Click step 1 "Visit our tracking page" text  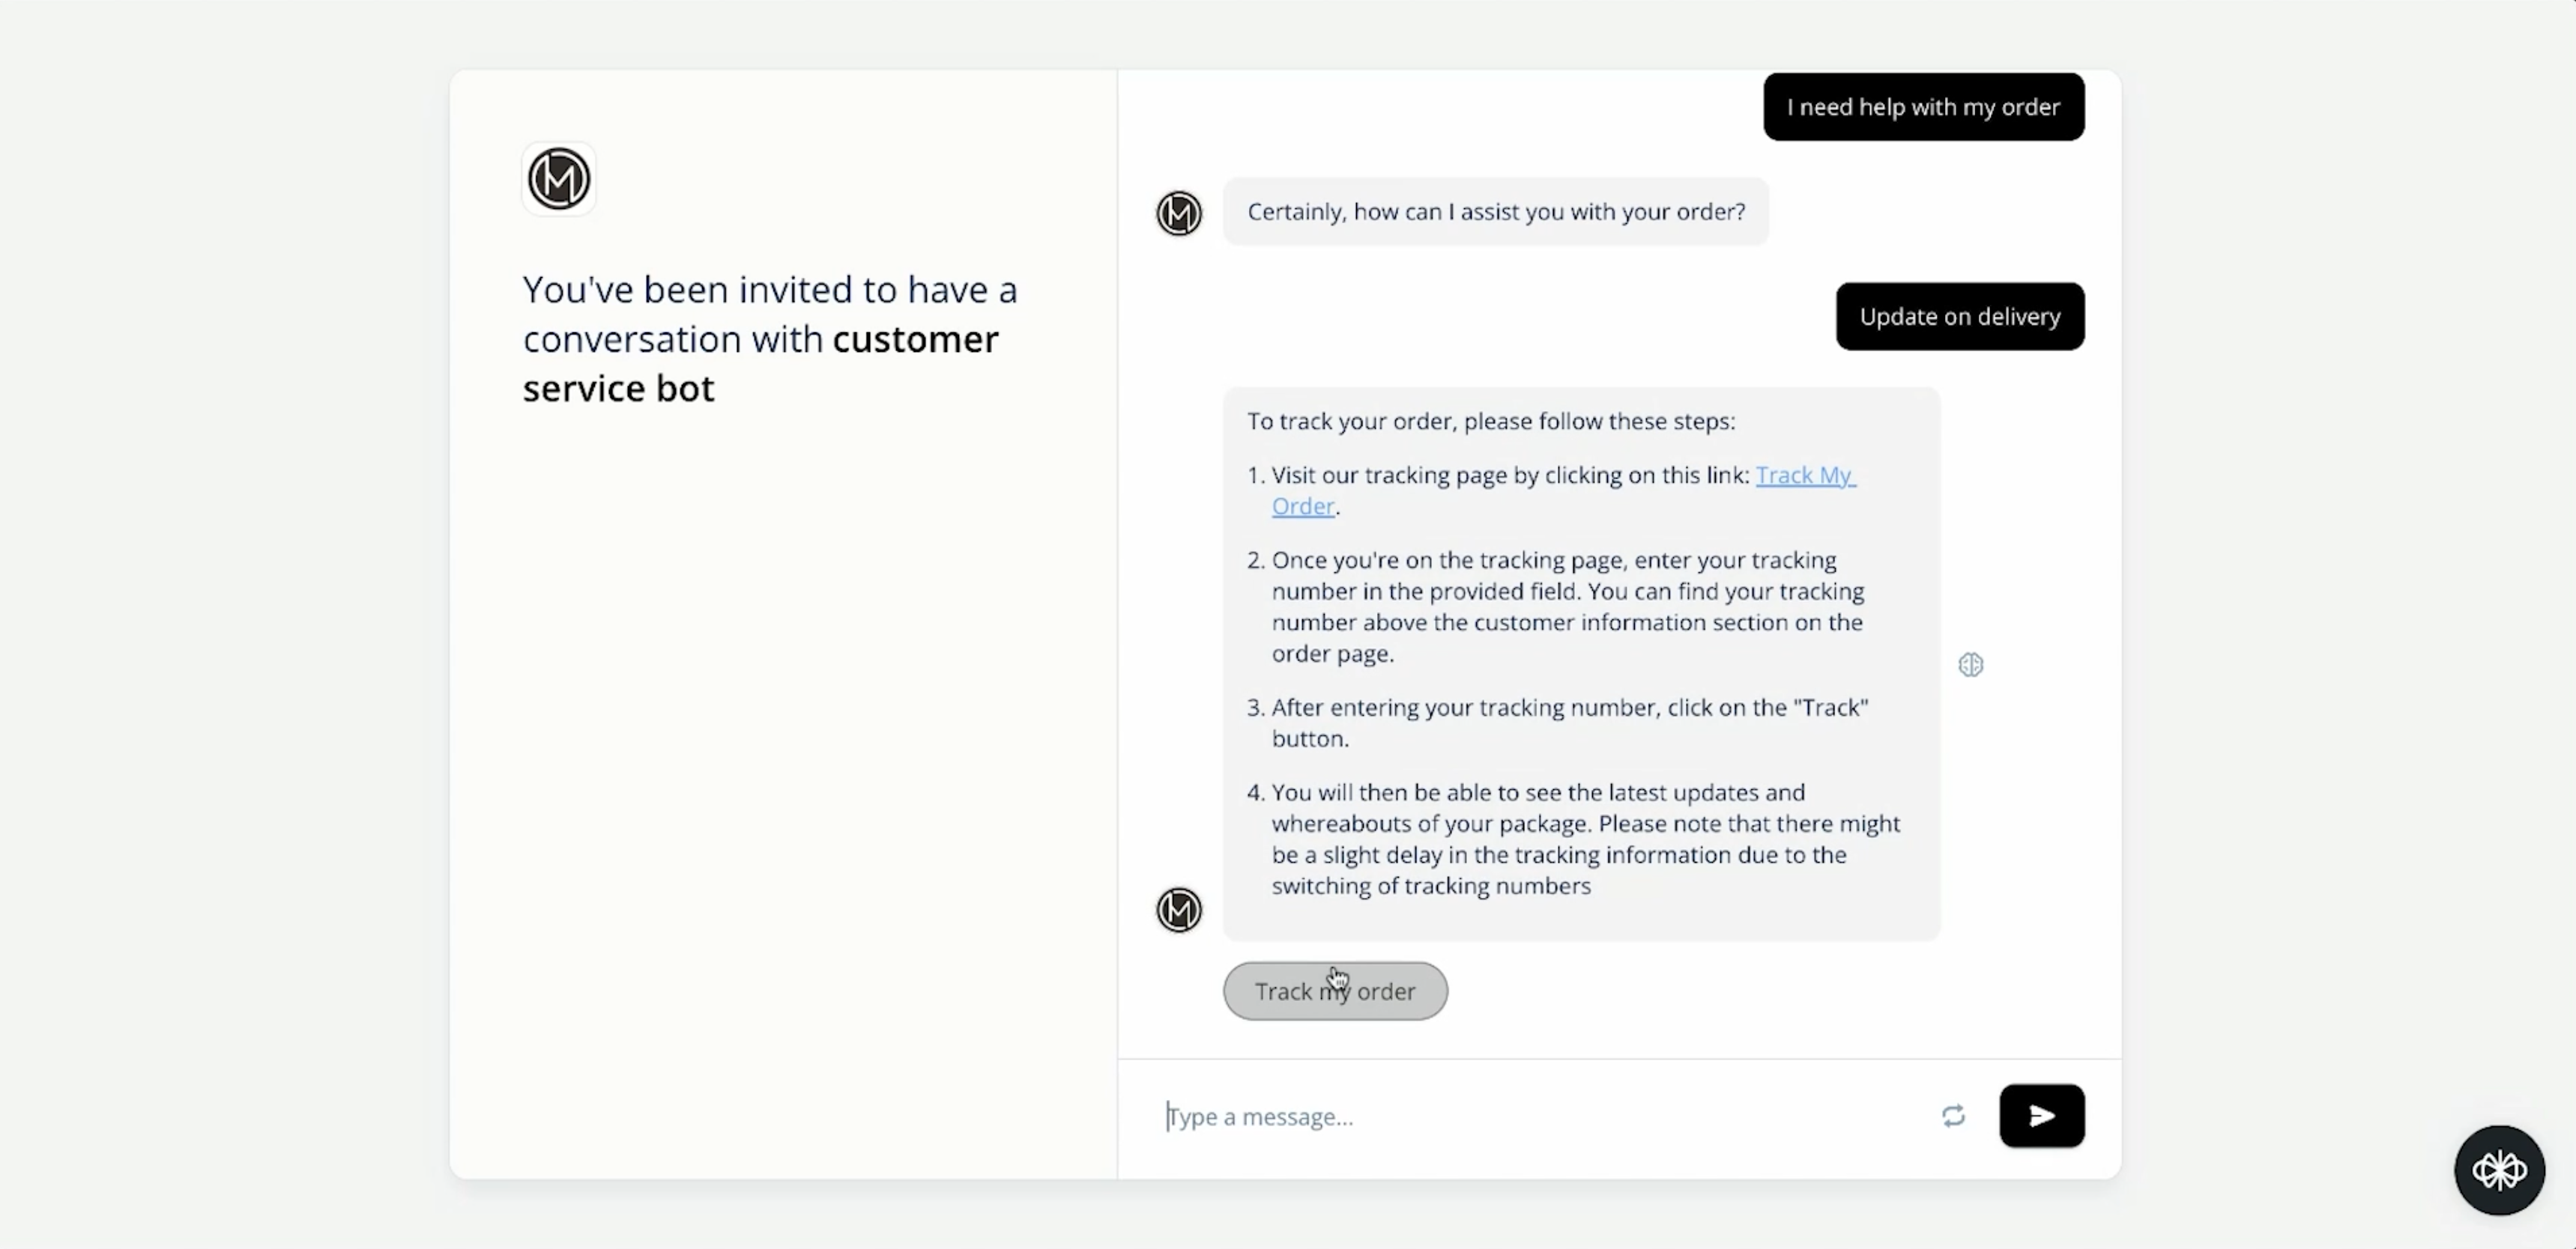pyautogui.click(x=1509, y=475)
